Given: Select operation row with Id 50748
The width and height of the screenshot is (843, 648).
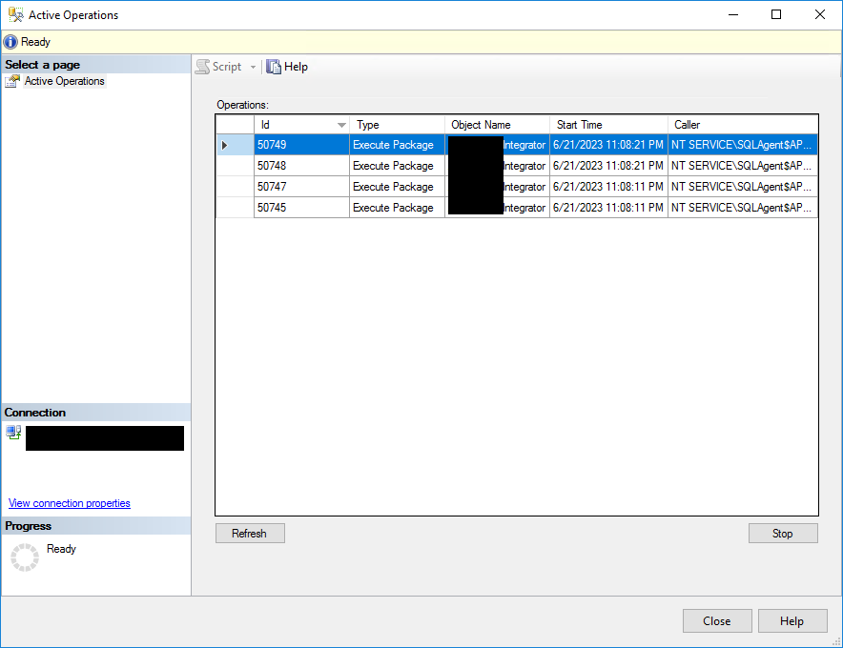Looking at the screenshot, I should click(x=300, y=166).
